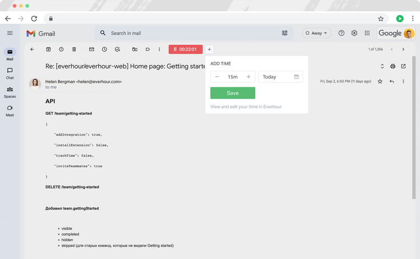Viewport: 420px width, 259px height.
Task: Star the message from Helen Bergman
Action: pyautogui.click(x=380, y=81)
